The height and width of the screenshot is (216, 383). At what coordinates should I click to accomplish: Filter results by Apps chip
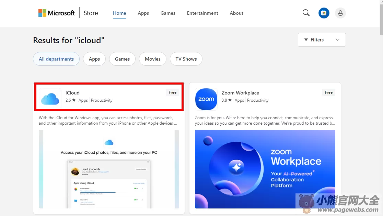(94, 59)
